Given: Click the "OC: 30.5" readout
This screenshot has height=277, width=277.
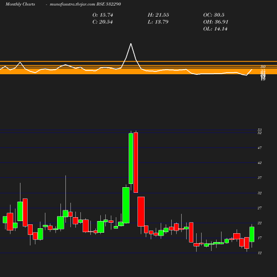Looking at the screenshot, I should (x=214, y=15).
